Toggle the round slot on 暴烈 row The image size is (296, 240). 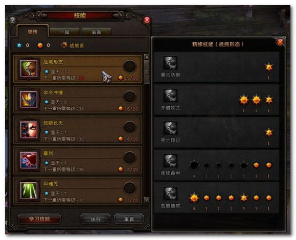[x=130, y=158]
